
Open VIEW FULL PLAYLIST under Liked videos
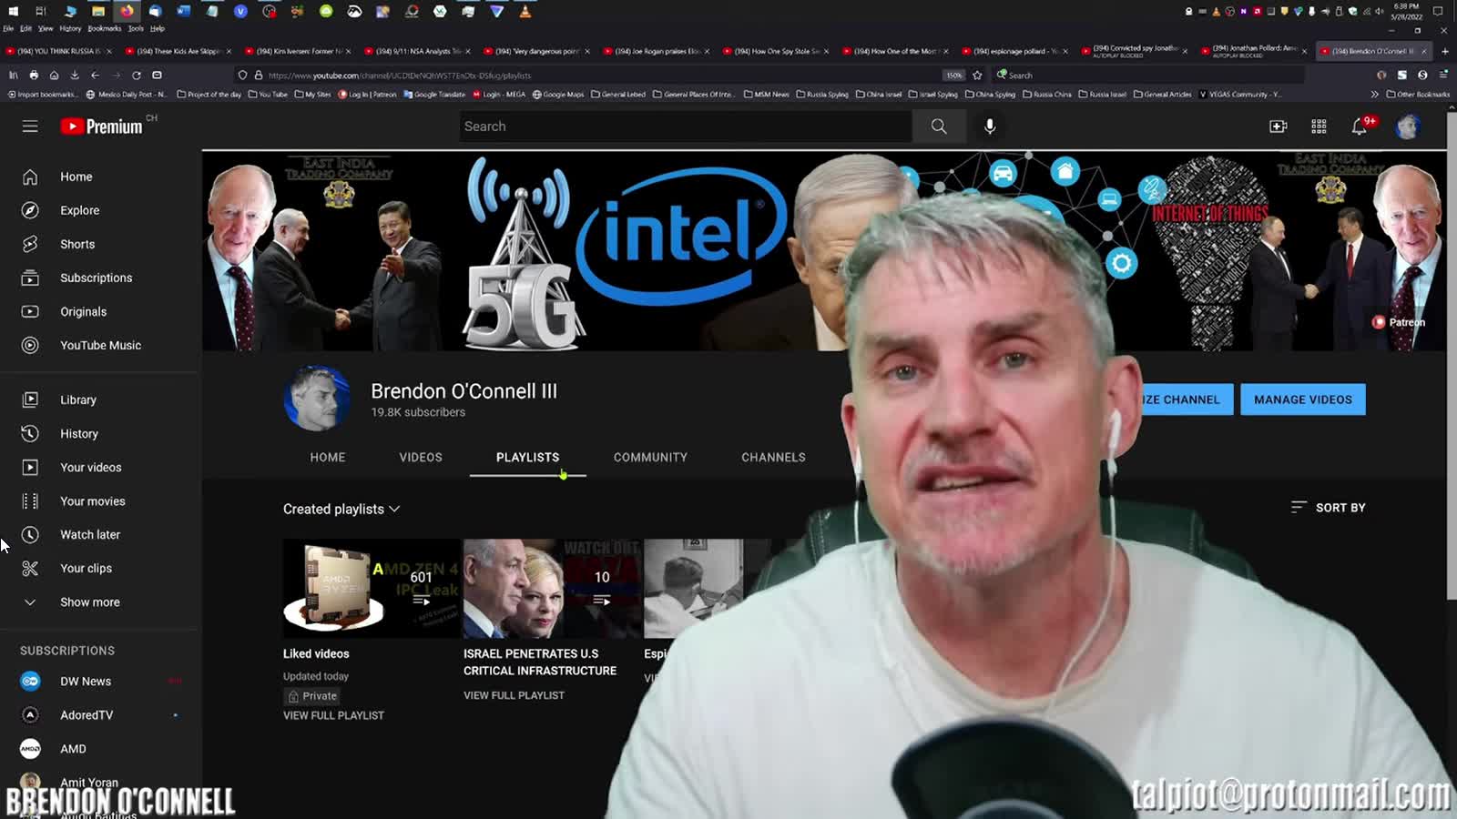333,715
